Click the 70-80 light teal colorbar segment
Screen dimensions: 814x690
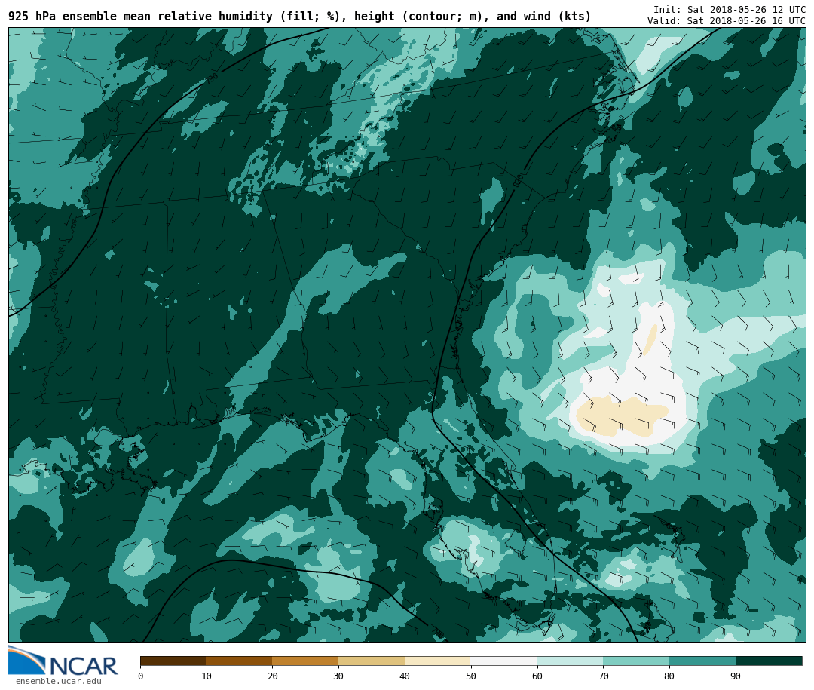coord(636,661)
